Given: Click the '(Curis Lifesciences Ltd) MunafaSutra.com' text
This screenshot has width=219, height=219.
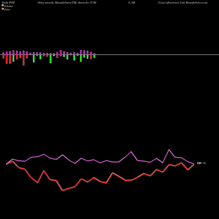Looking at the screenshot, I should 182,3.
